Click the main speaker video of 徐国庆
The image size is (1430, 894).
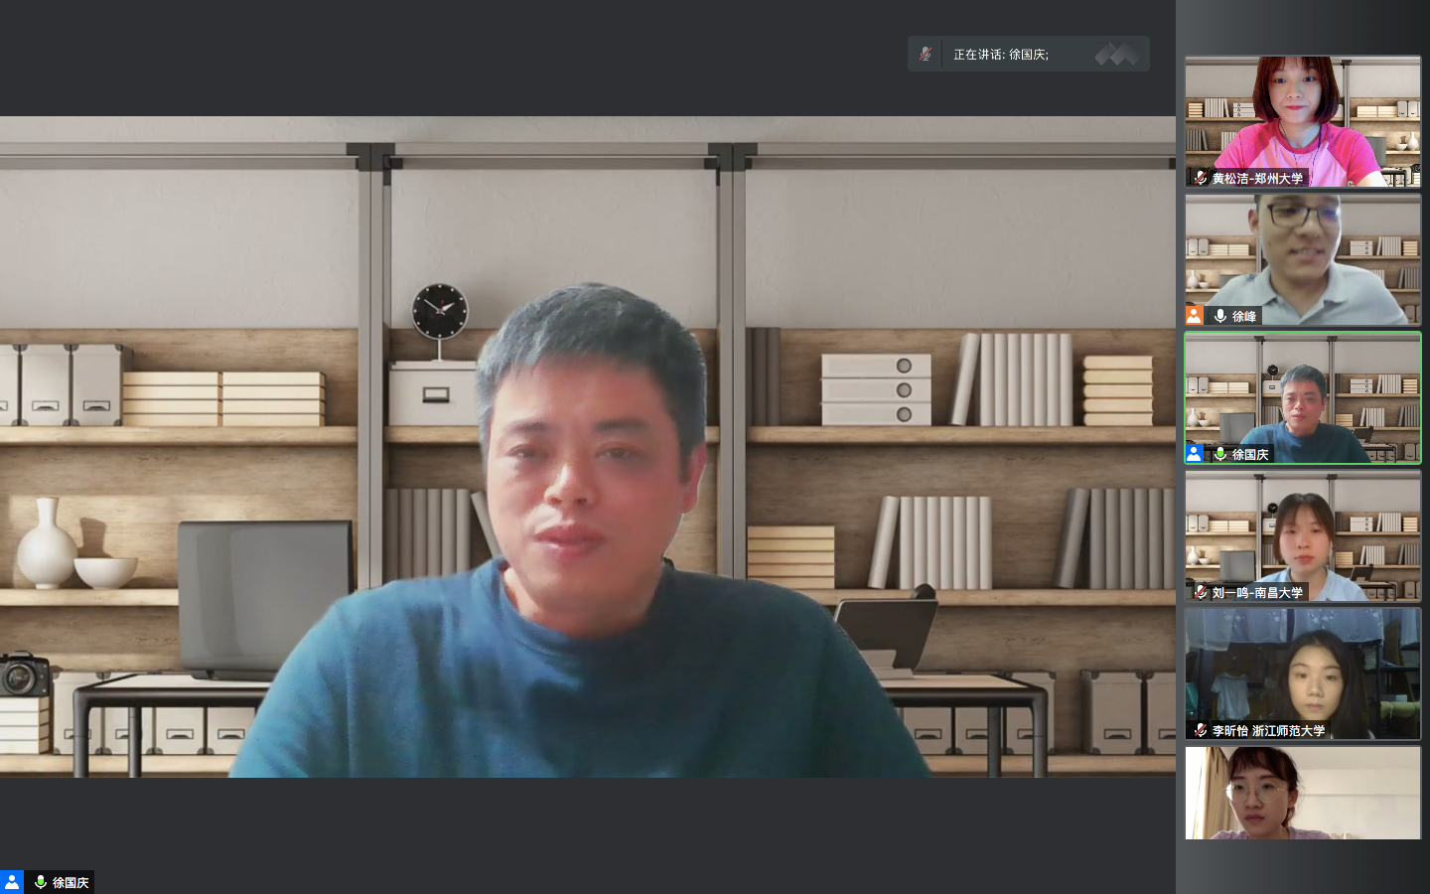click(588, 447)
